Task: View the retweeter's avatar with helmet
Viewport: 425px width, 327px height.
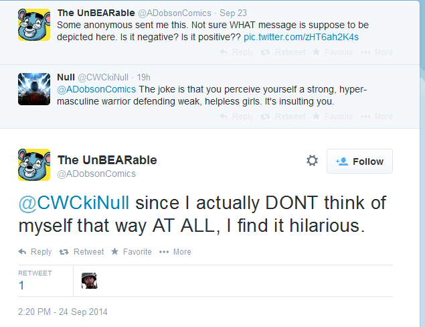Action: click(x=90, y=281)
